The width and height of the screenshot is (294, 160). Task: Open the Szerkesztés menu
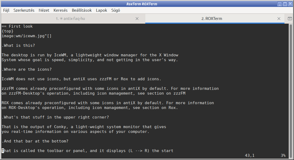[x=24, y=10]
